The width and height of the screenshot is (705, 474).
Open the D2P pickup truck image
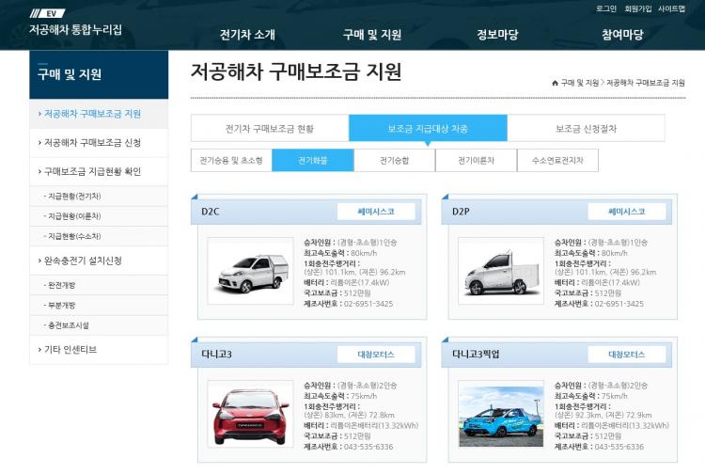pyautogui.click(x=501, y=271)
